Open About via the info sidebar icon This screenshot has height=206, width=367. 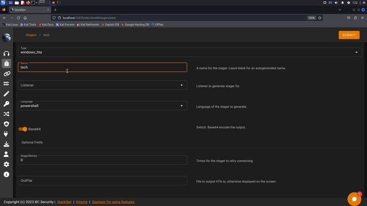coord(6,174)
